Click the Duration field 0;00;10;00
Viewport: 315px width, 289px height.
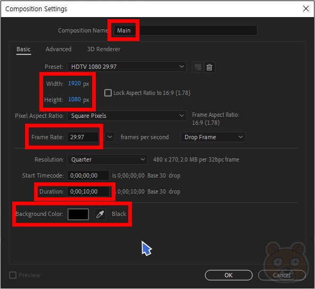click(x=88, y=191)
